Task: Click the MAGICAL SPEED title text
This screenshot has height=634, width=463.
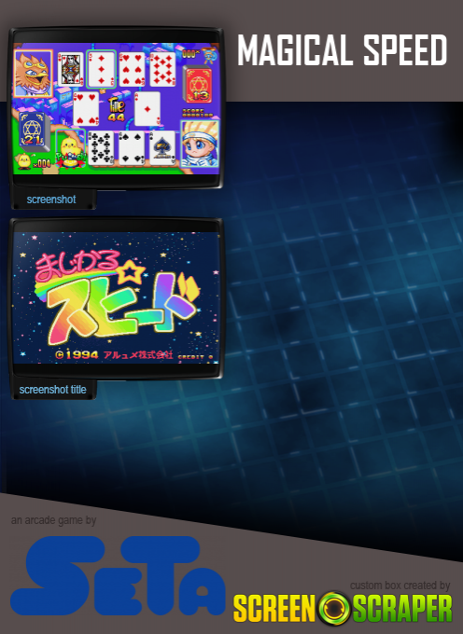Action: pos(342,50)
